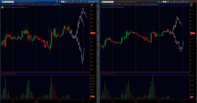This screenshot has height=103, width=197.
Task: Expand symbol dropdown arrow for /GC field
Action: pyautogui.click(x=15, y=2)
